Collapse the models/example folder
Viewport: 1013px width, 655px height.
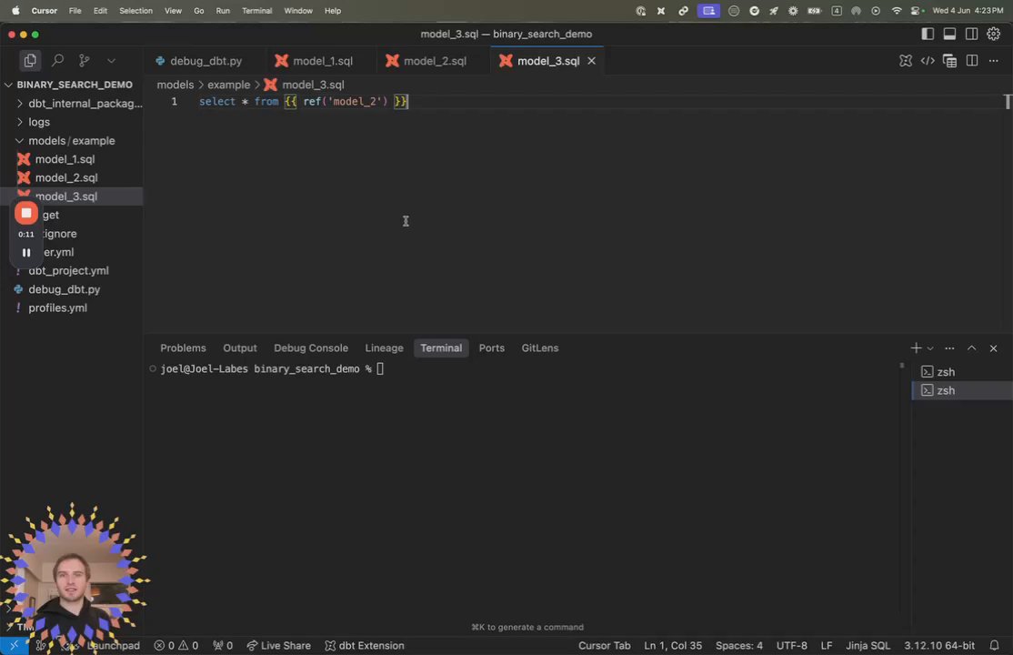(x=71, y=140)
